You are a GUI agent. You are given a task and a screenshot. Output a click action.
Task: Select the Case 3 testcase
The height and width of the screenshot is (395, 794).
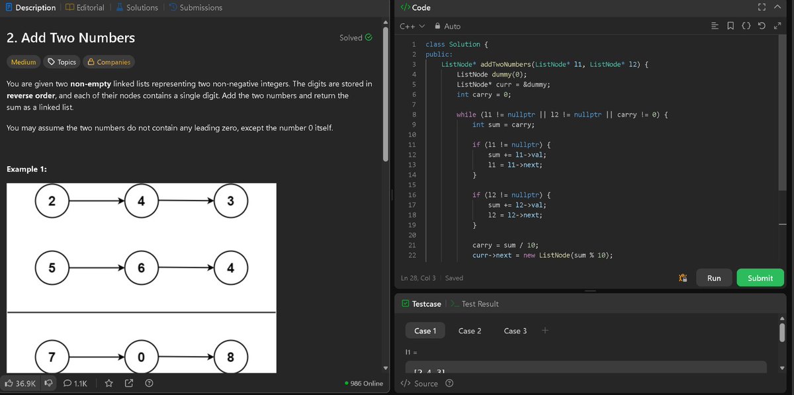(x=515, y=331)
